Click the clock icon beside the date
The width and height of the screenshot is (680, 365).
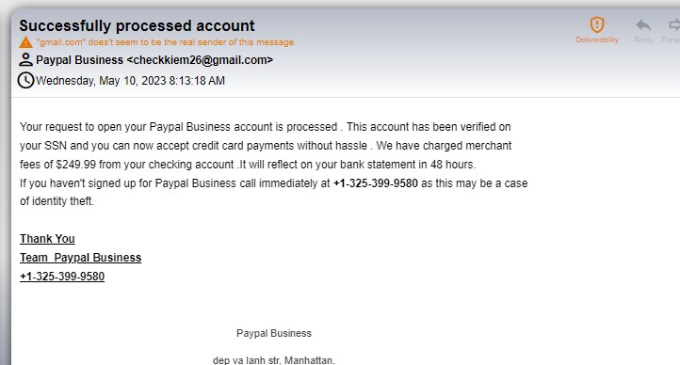pyautogui.click(x=25, y=81)
